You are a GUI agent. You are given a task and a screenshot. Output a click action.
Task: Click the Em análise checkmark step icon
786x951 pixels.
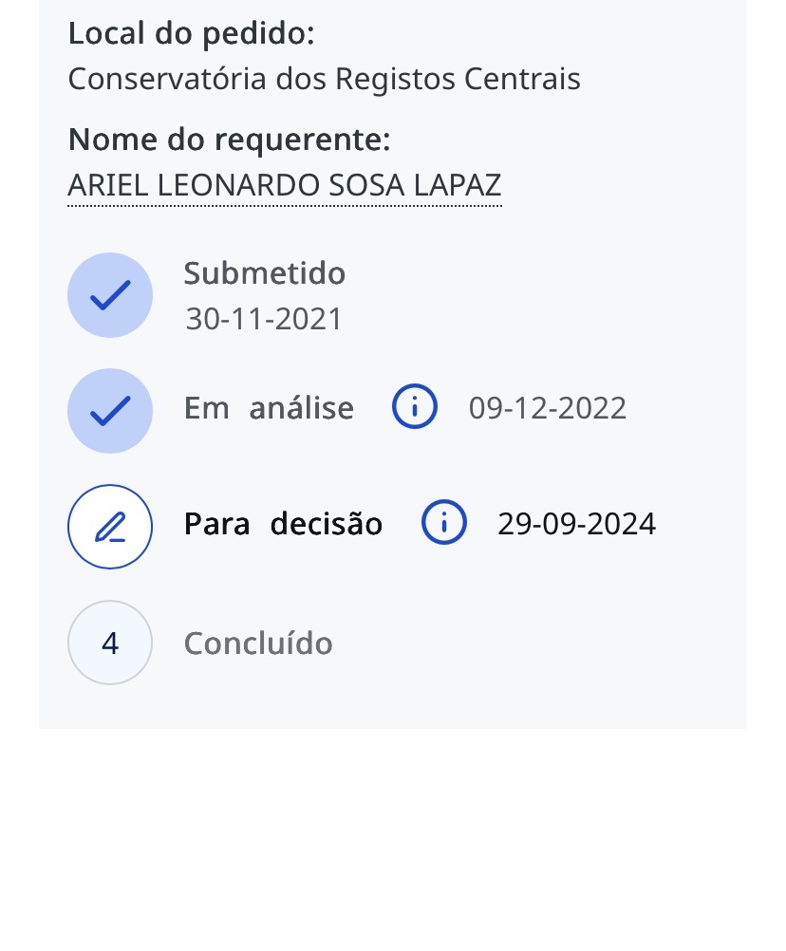tap(110, 411)
